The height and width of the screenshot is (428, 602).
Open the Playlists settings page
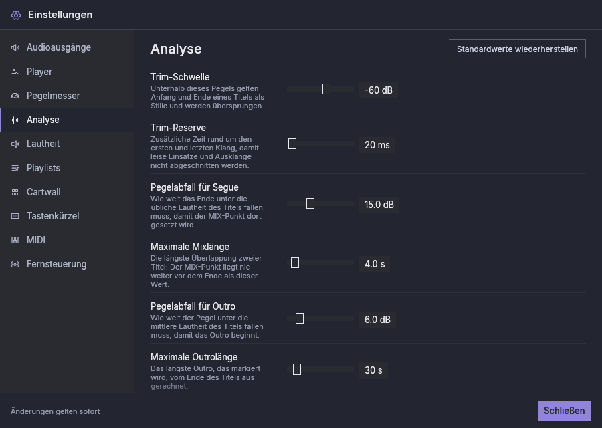[x=67, y=168]
